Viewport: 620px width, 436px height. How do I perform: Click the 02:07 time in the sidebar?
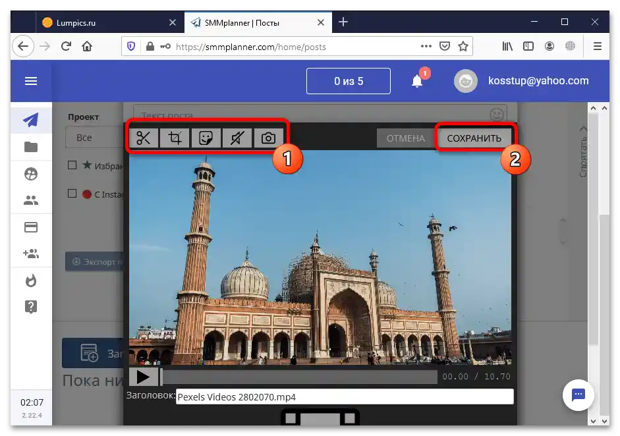coord(32,402)
